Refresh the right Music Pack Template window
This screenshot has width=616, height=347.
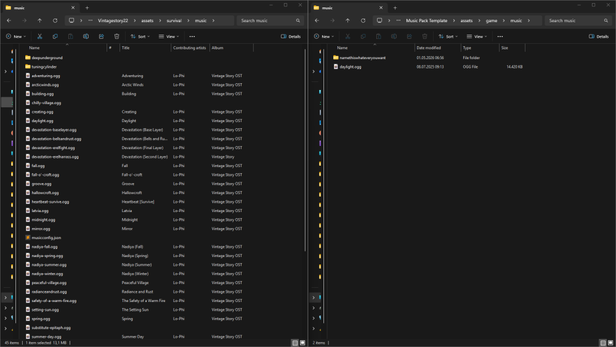coord(363,20)
